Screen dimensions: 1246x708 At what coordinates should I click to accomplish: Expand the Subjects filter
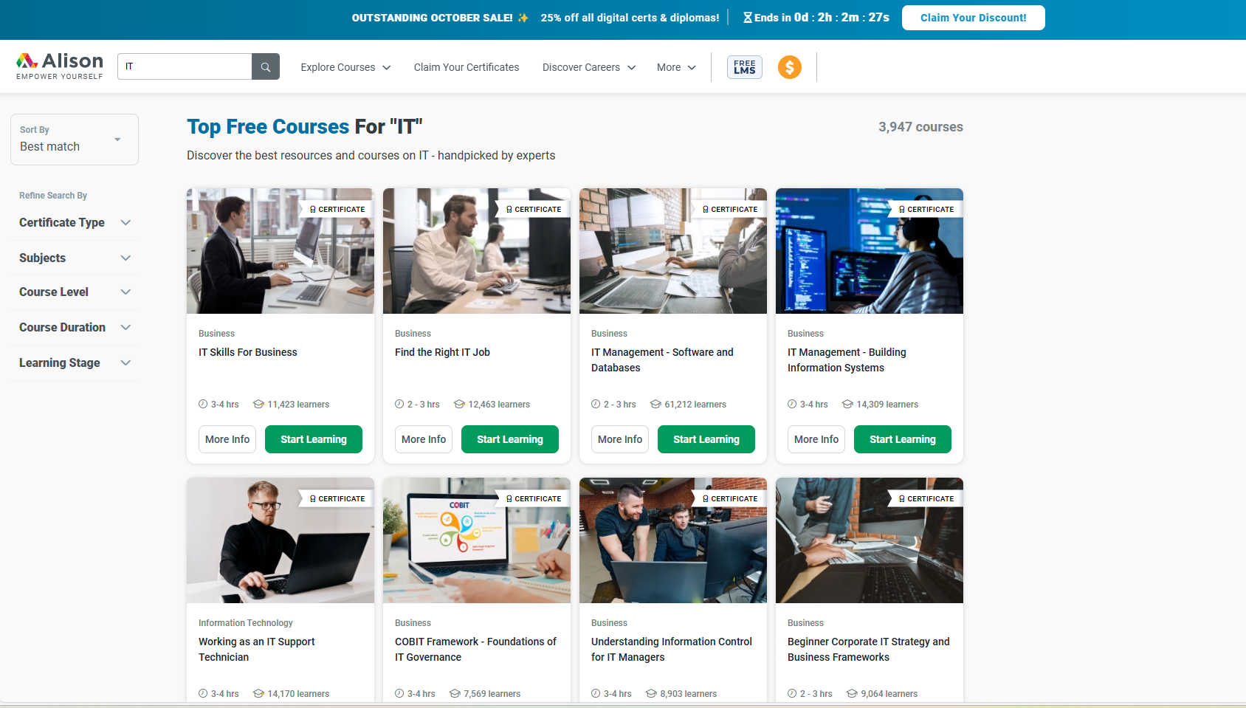[x=75, y=258]
